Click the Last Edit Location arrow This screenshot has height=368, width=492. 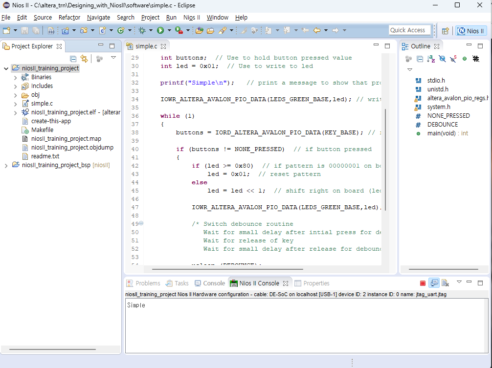click(x=305, y=30)
